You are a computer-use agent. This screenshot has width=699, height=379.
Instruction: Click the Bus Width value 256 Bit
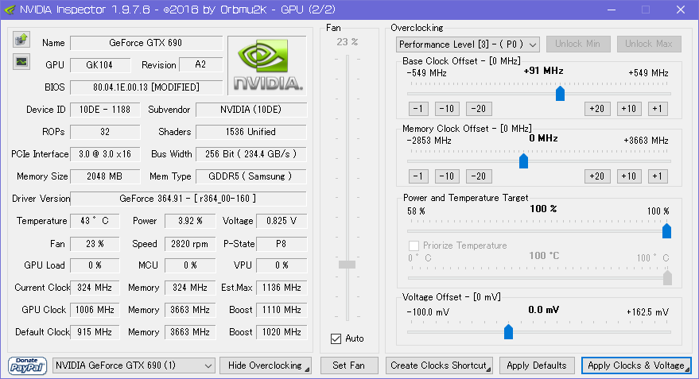tap(251, 154)
